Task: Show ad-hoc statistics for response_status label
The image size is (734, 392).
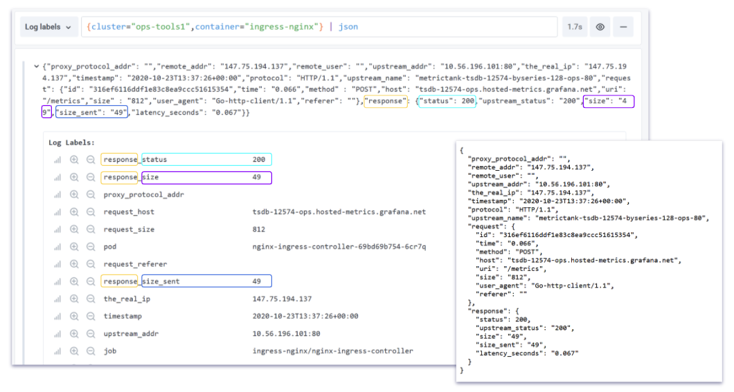Action: 57,160
